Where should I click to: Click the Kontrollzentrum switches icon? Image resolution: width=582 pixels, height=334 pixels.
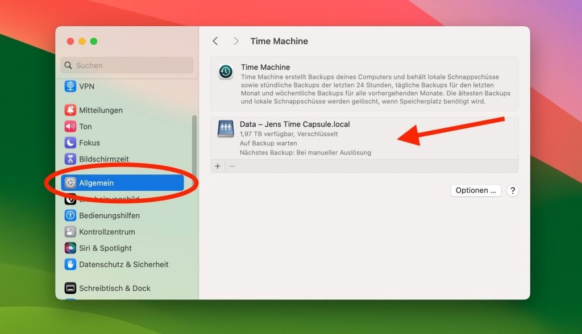70,232
